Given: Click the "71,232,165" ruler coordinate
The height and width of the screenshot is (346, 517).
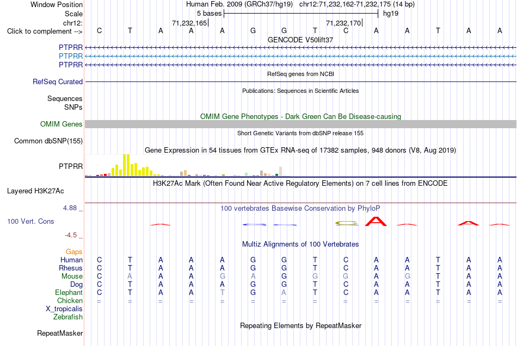Looking at the screenshot, I should [189, 23].
